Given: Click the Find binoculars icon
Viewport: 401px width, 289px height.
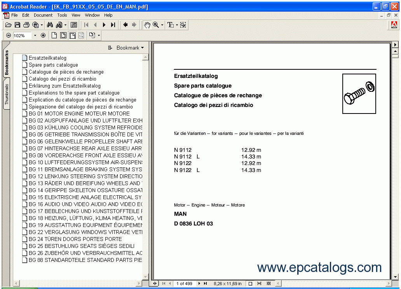Looking at the screenshot, I should 50,25.
